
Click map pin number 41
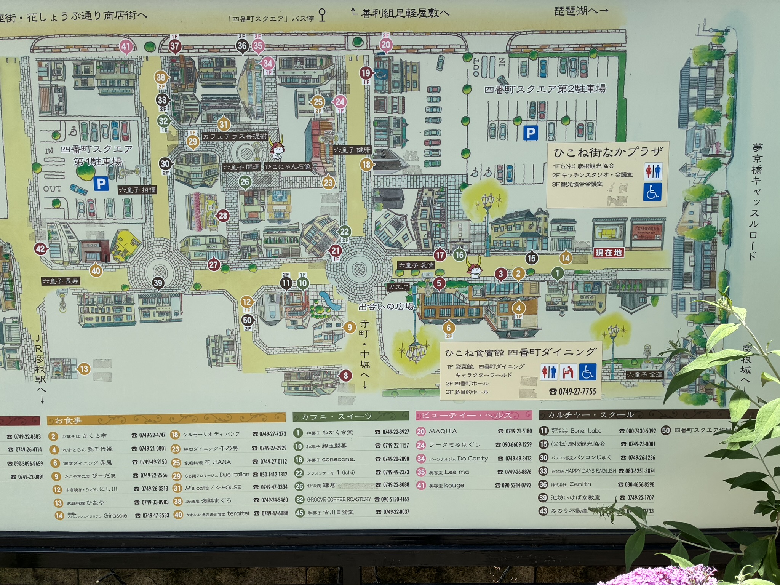click(126, 47)
